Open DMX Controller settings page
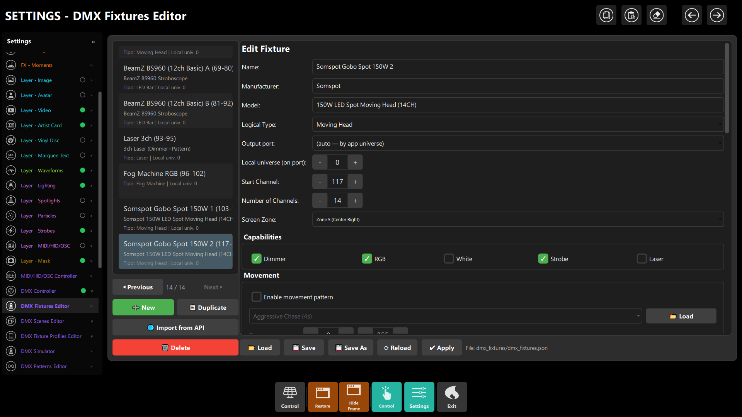The width and height of the screenshot is (742, 417). [x=38, y=291]
